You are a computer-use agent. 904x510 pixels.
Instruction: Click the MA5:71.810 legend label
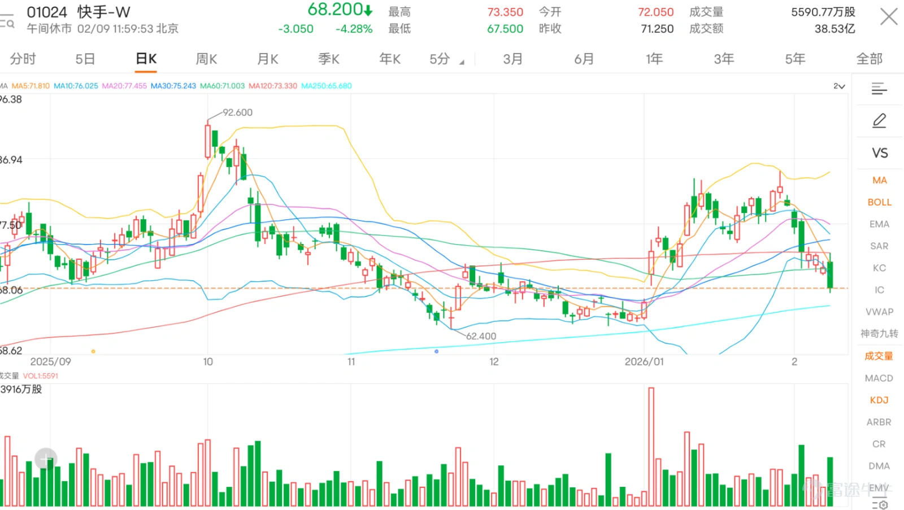coord(31,86)
